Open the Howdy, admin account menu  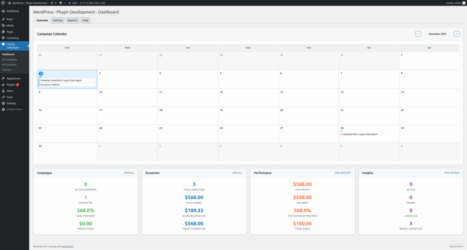[456, 3]
